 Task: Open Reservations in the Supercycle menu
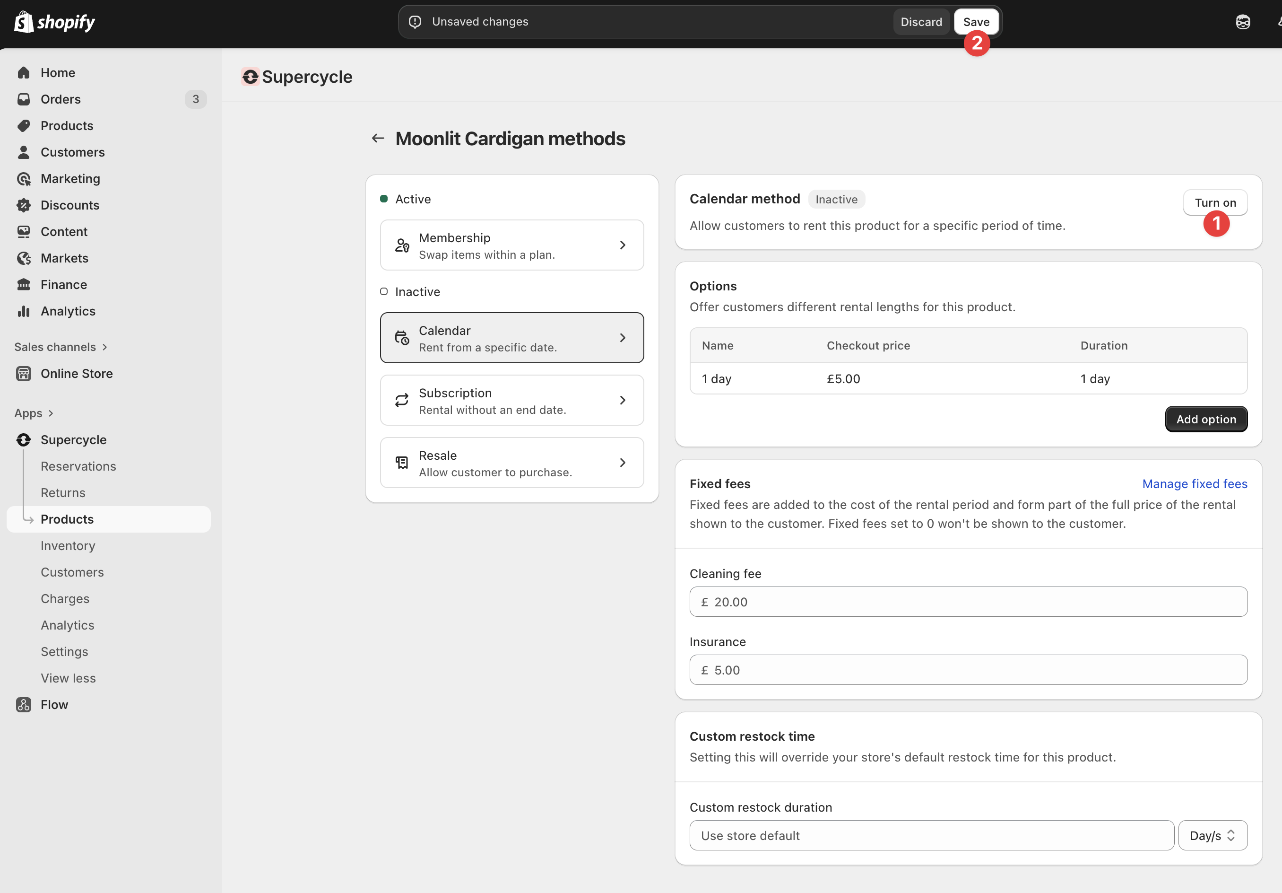point(78,466)
